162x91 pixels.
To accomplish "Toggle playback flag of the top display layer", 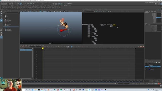I will tap(147, 64).
